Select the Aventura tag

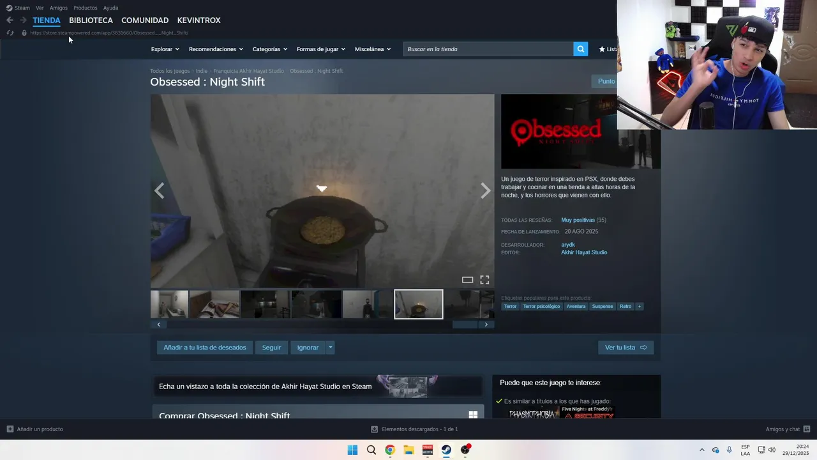(576, 306)
